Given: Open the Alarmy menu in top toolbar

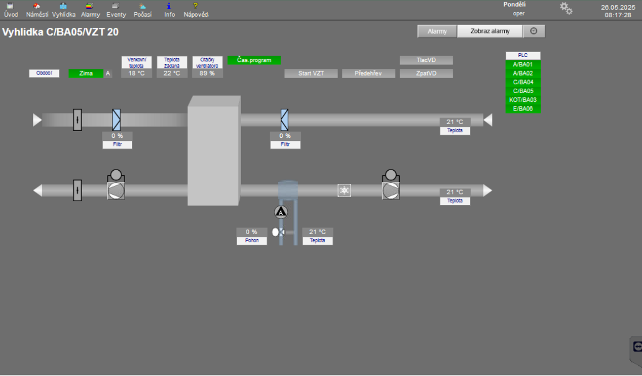Looking at the screenshot, I should click(x=90, y=7).
